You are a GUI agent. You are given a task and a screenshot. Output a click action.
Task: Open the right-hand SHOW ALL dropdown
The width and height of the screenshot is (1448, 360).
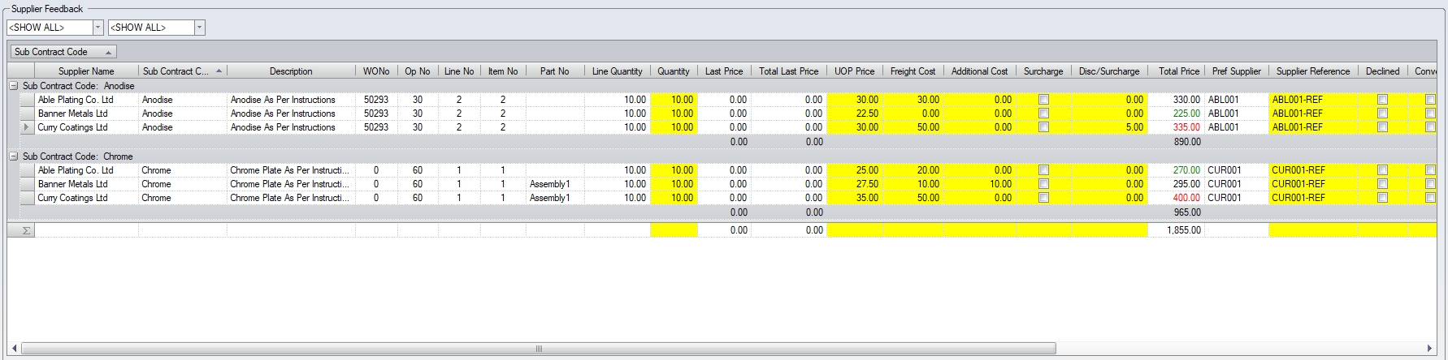200,28
